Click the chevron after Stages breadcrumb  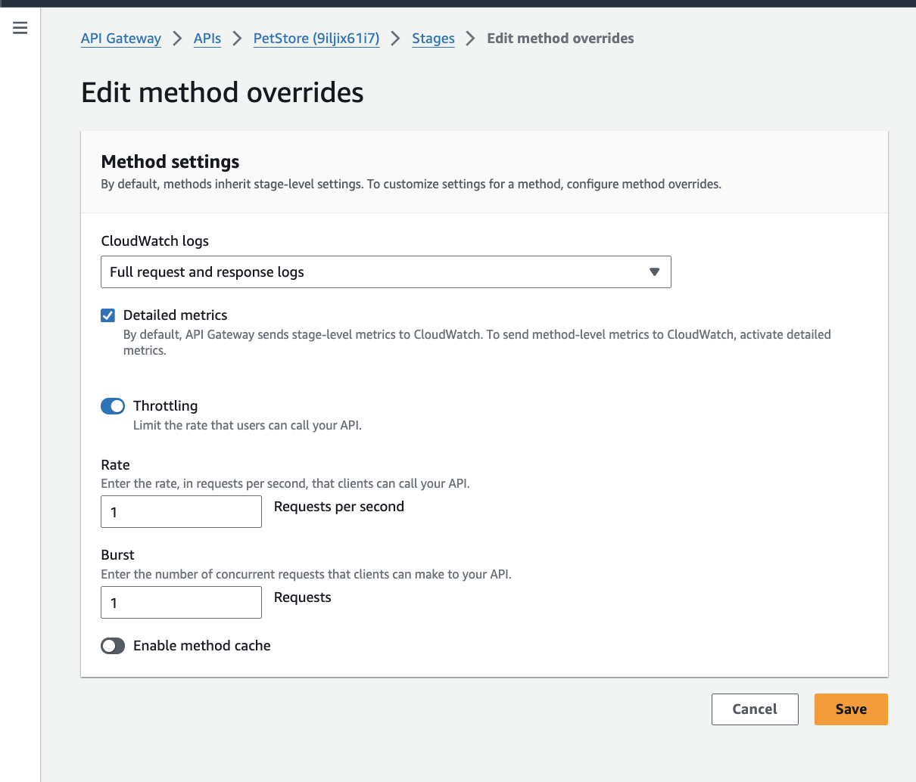[470, 38]
